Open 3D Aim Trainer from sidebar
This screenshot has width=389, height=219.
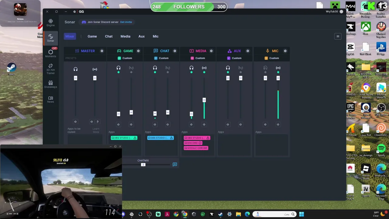click(x=50, y=69)
